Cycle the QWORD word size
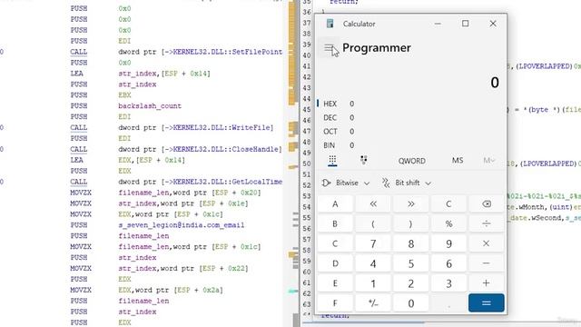The image size is (581, 327). pos(411,161)
